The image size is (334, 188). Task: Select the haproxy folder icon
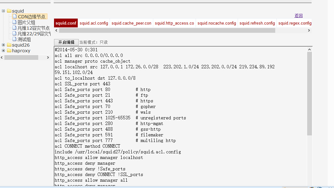[x=9, y=50]
